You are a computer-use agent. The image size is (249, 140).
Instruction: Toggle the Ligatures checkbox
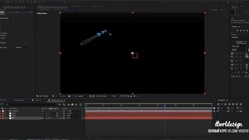point(232,76)
